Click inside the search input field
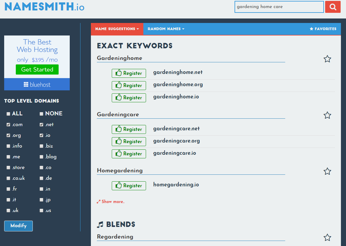The width and height of the screenshot is (346, 246). point(279,7)
